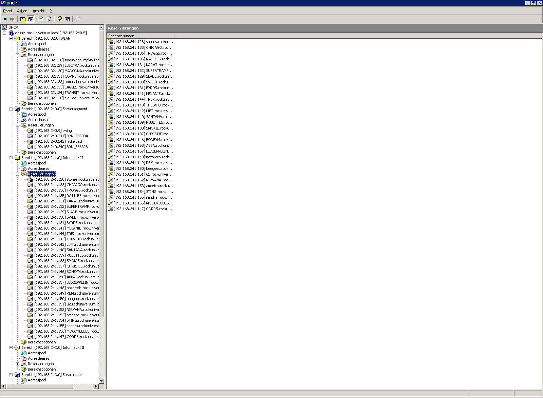Select Adresspool under Informatik III scope
The image size is (543, 398).
pos(37,353)
